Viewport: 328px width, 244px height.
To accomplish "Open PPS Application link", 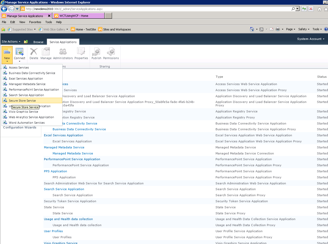I will pyautogui.click(x=55, y=171).
